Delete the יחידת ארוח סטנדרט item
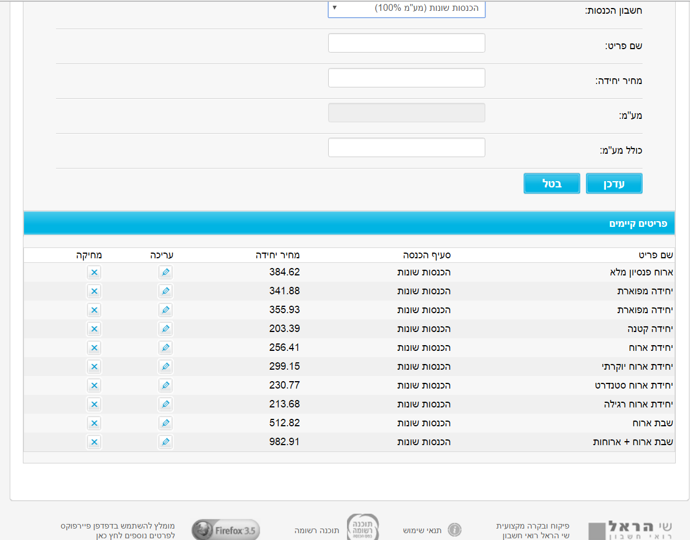 coord(94,386)
